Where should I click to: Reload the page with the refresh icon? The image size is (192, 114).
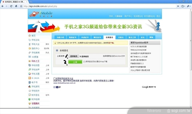pos(11,6)
